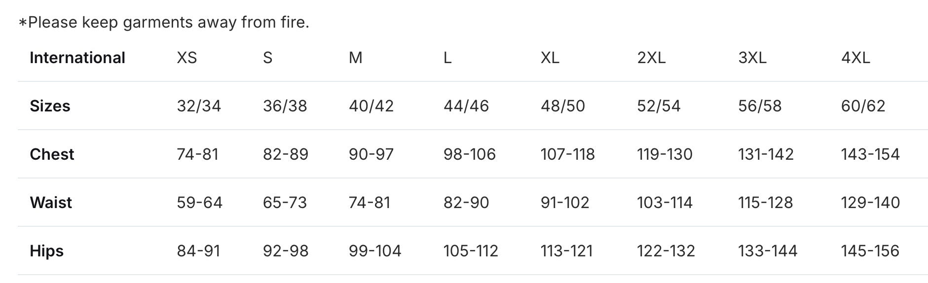Select chest measurement 98-106

[469, 154]
